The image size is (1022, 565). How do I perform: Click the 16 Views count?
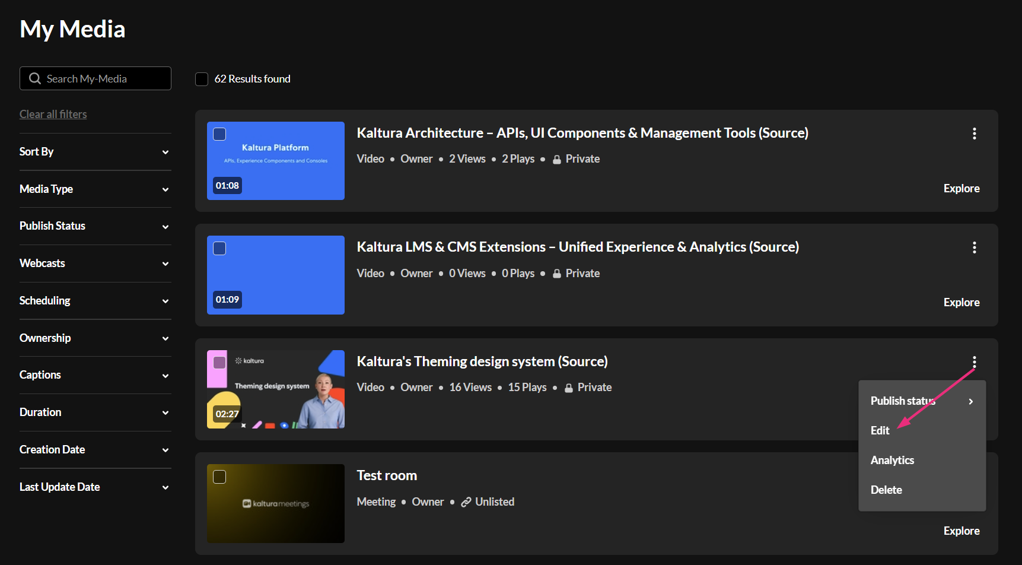pyautogui.click(x=470, y=388)
